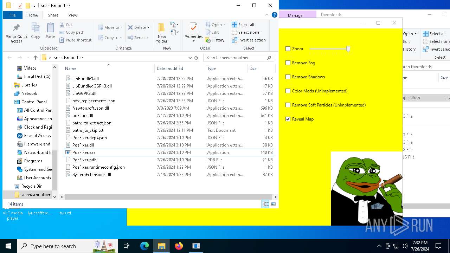
Task: Create a New folder from ribbon
Action: point(162,33)
